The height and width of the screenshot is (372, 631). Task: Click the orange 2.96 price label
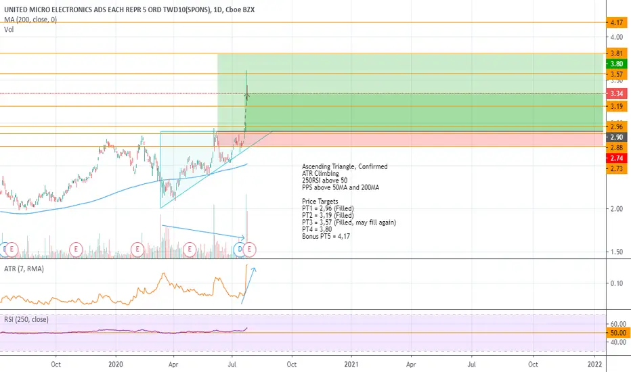617,126
